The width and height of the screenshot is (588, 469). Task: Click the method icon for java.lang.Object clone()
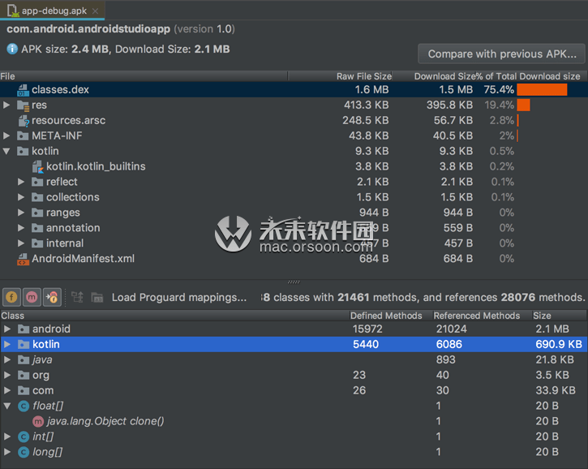point(38,421)
